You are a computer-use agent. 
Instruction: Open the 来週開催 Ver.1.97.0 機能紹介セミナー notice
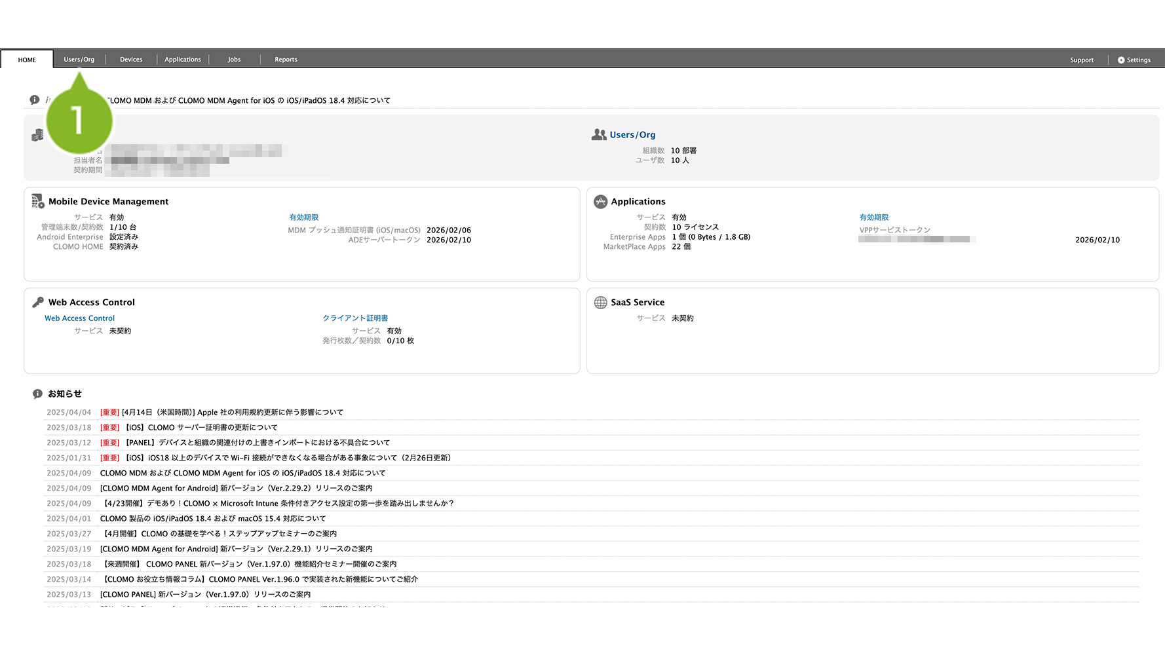pos(248,564)
